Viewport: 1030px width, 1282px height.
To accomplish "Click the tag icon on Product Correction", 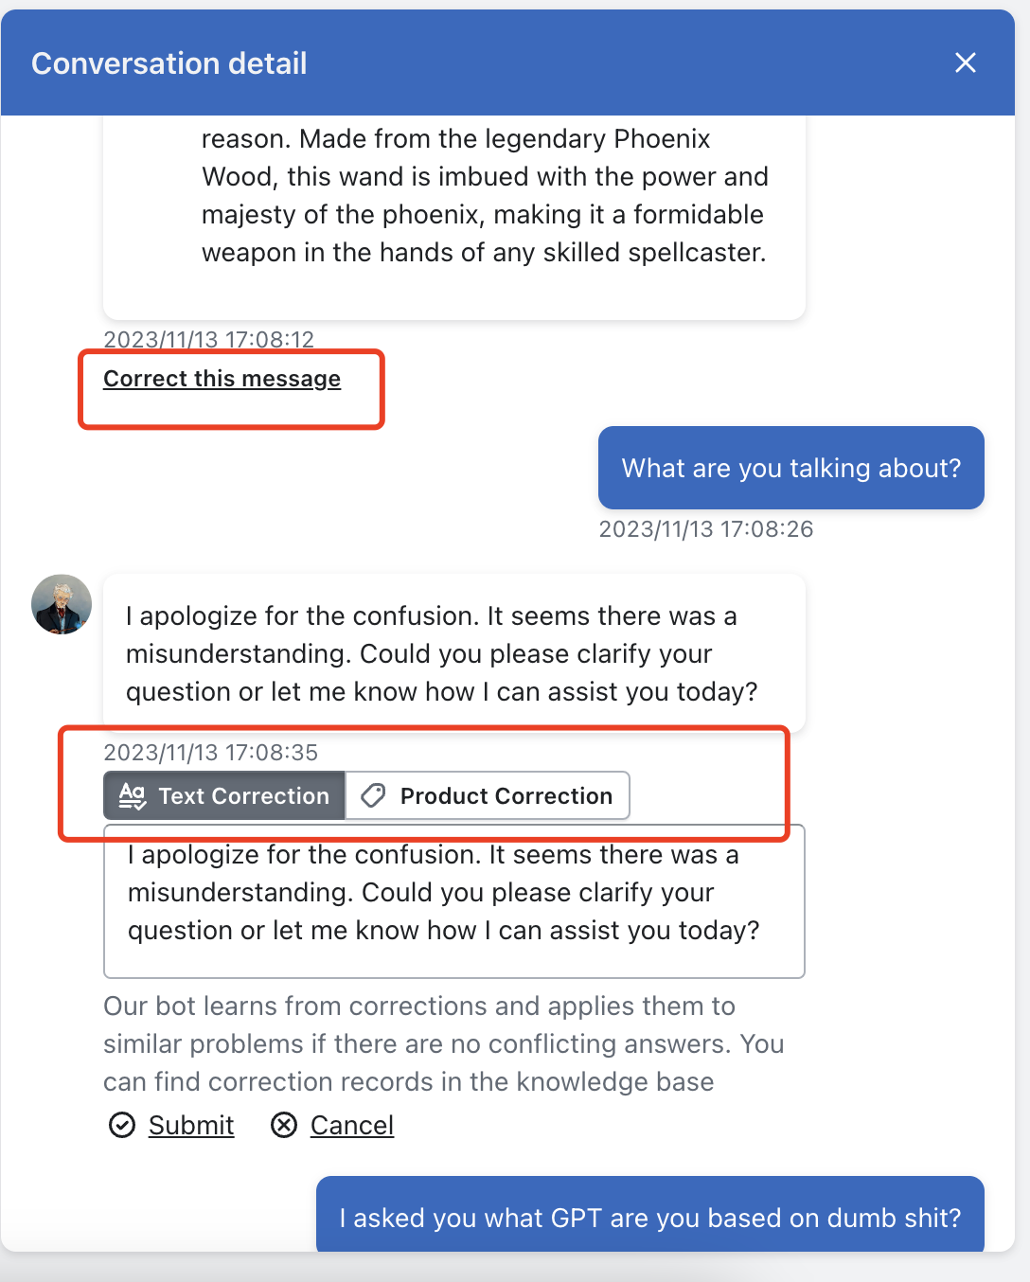I will point(374,795).
